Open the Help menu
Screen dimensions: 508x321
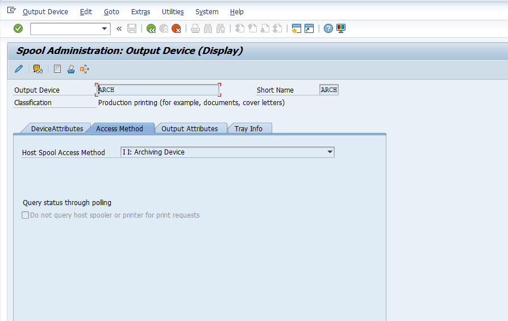[236, 12]
